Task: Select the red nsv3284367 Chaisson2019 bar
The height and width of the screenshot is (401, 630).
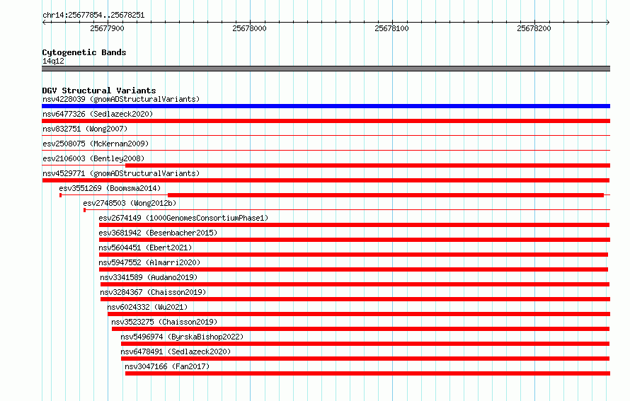Action: (x=355, y=299)
